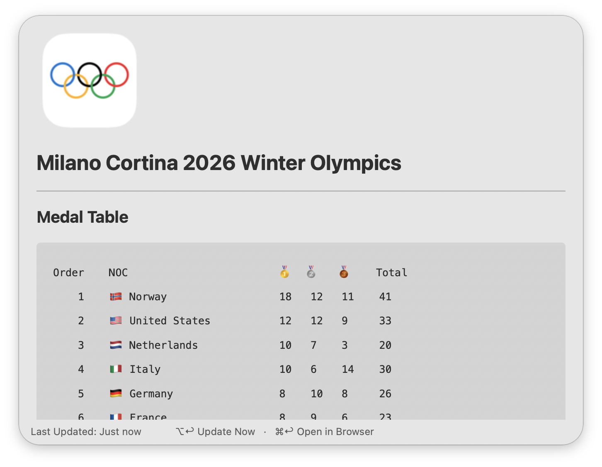Image resolution: width=602 pixels, height=467 pixels.
Task: Select the United States country name
Action: 170,321
